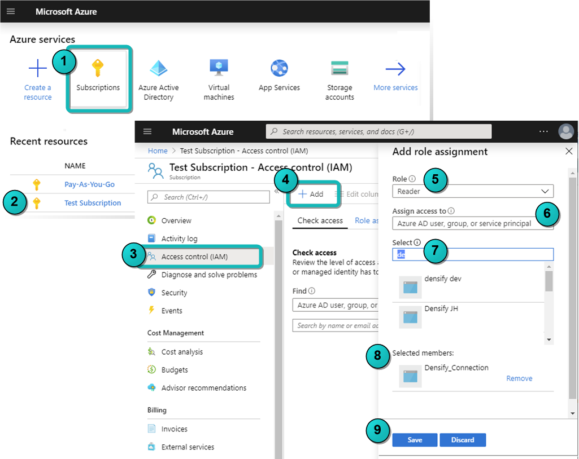Click the Cost analysis icon
Screen dimensions: 579x459
(151, 351)
